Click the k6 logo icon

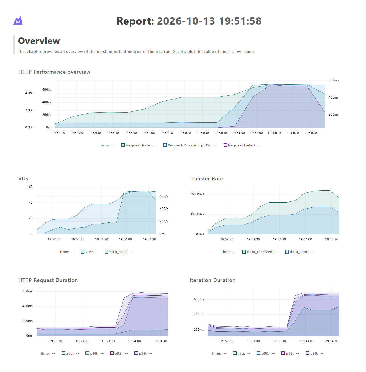tap(18, 21)
